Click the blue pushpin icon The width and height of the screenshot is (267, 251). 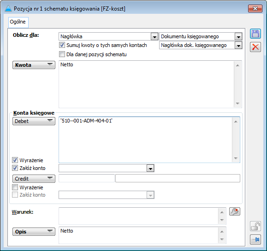tap(255, 239)
